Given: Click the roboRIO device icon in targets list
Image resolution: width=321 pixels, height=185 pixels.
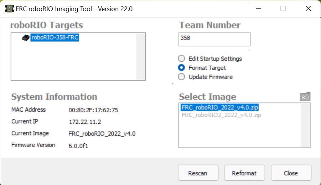Looking at the screenshot, I should coord(26,38).
